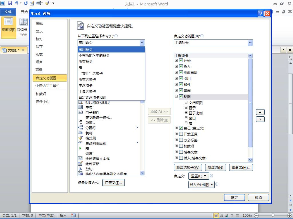Select the 剪切 scissors icon
The width and height of the screenshot is (293, 219).
coord(80,169)
